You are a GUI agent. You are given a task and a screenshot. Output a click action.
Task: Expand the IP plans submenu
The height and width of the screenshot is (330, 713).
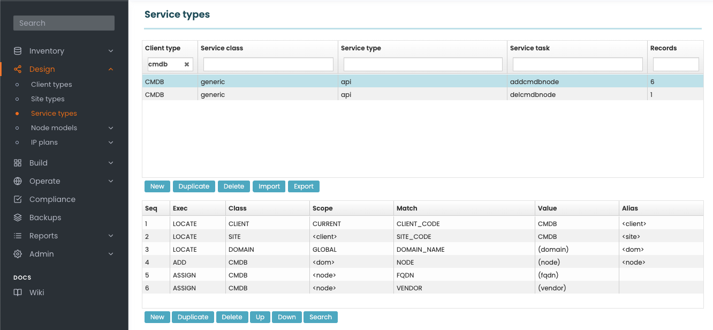pos(111,142)
